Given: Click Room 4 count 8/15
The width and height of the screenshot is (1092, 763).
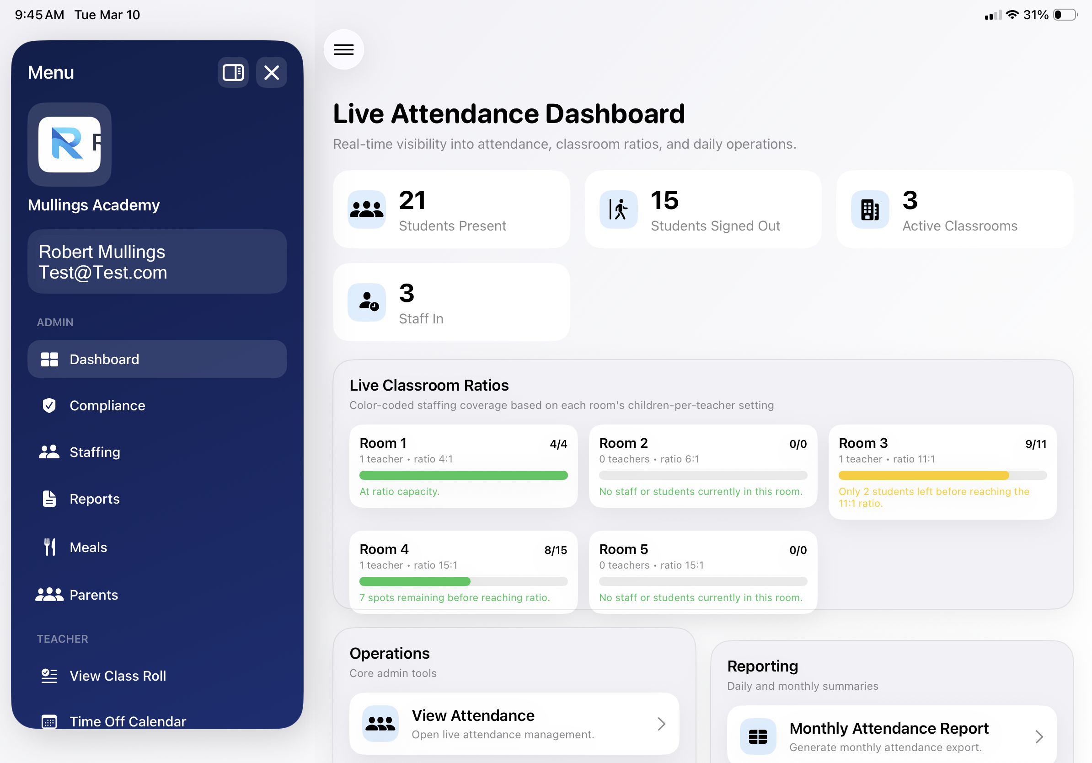Looking at the screenshot, I should [x=556, y=550].
